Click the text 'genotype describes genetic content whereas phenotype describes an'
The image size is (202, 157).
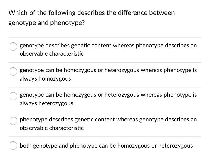point(108,46)
